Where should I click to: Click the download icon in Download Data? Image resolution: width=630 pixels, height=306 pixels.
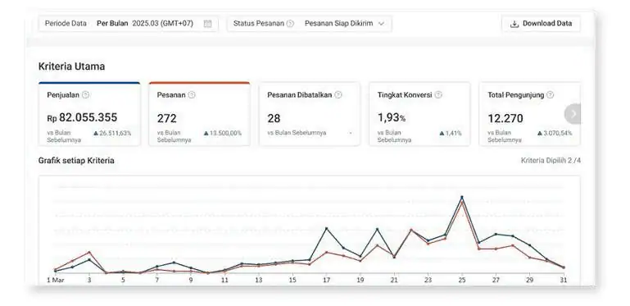[x=514, y=24]
